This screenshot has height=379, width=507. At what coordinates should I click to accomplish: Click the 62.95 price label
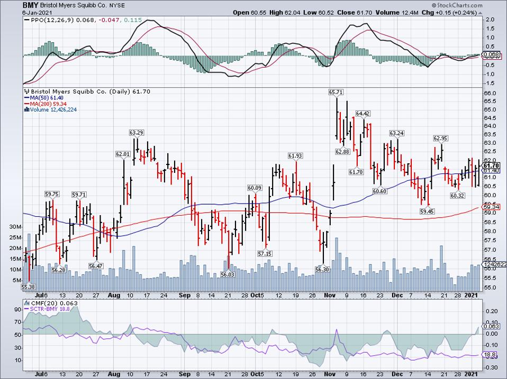pos(441,138)
